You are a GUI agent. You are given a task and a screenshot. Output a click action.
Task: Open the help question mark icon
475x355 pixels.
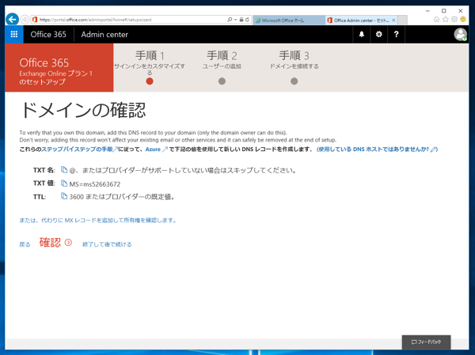(396, 34)
